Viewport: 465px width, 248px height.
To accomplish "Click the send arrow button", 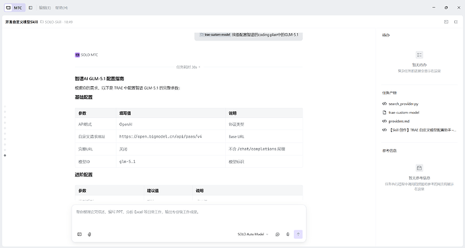I will [298, 235].
